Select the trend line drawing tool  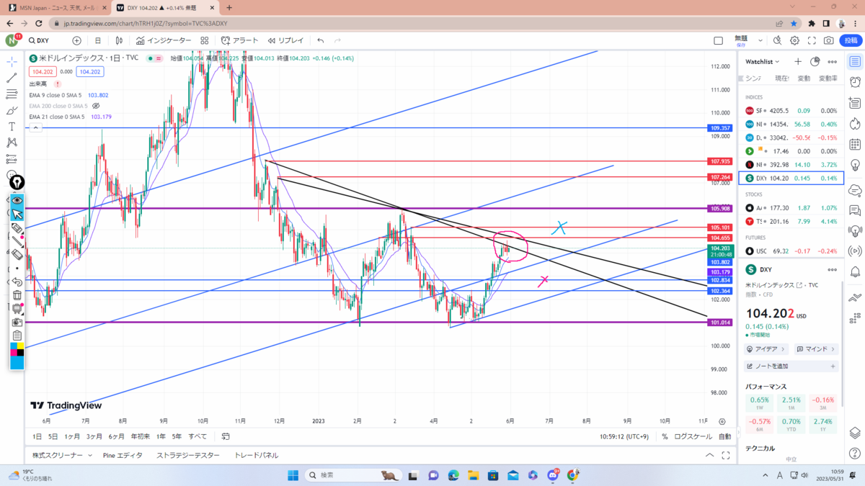tap(12, 78)
